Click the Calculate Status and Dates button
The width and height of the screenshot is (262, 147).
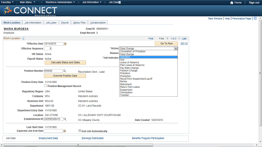pyautogui.click(x=65, y=62)
